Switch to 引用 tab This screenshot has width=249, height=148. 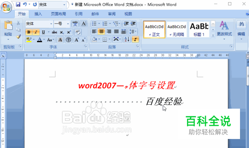pyautogui.click(x=78, y=14)
